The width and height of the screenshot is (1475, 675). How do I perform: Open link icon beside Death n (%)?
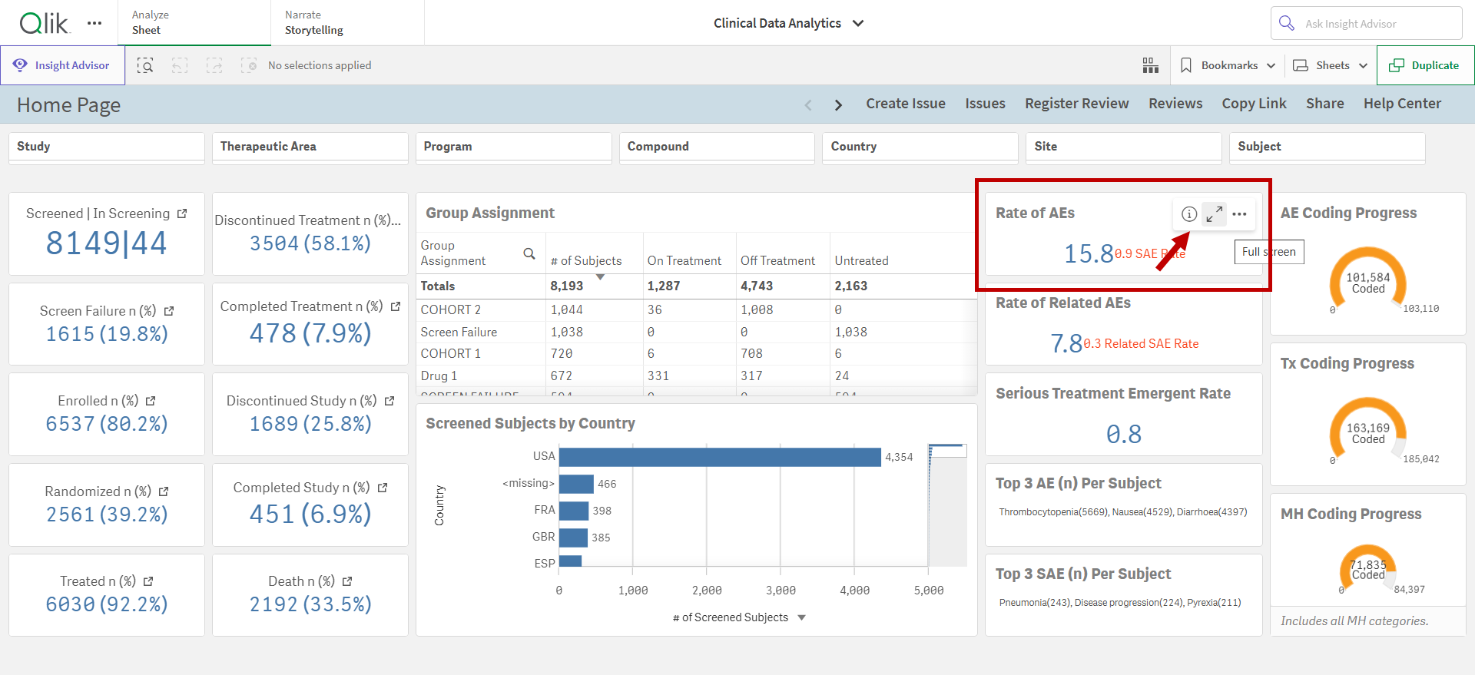click(x=347, y=581)
